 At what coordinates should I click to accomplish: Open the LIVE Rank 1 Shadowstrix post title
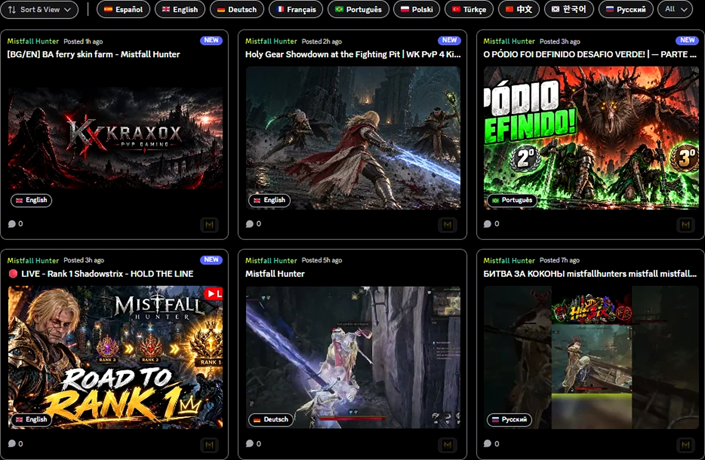click(100, 274)
